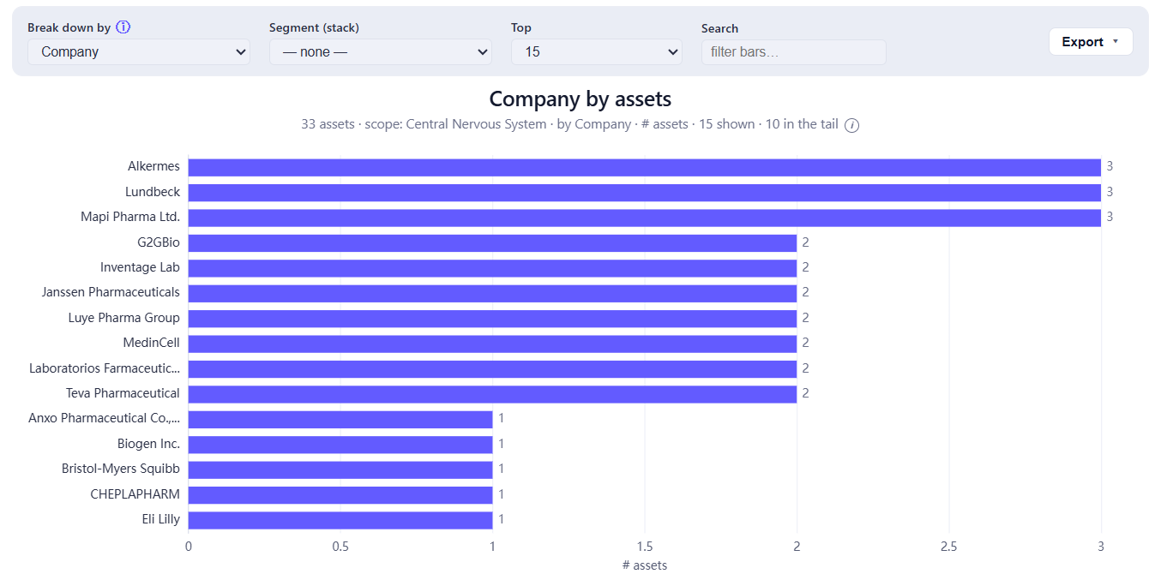Click the Mapi Pharma Ltd. label text
1155x574 pixels.
(x=130, y=217)
